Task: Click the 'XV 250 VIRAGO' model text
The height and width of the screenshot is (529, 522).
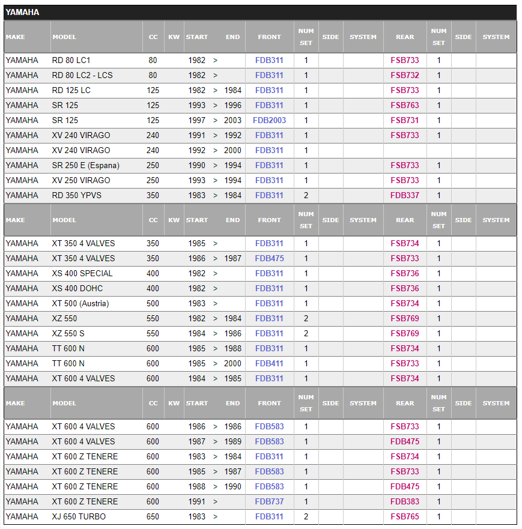Action: tap(81, 181)
